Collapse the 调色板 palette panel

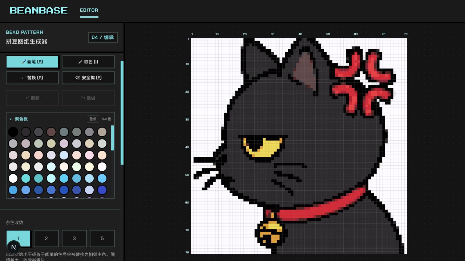pyautogui.click(x=11, y=119)
